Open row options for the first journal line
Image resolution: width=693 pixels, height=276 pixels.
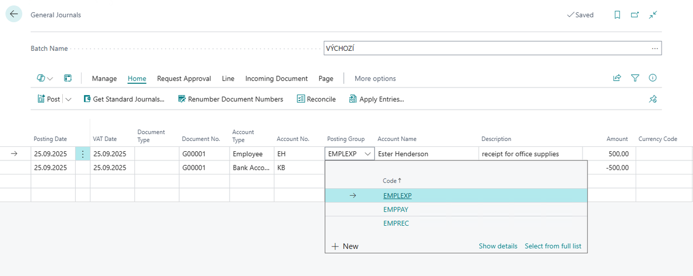[83, 154]
